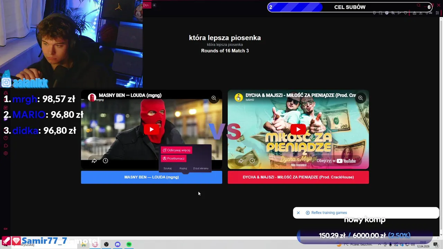Viewport: 443px width, 249px height.
Task: Select the active browser tab
Action: (147, 5)
